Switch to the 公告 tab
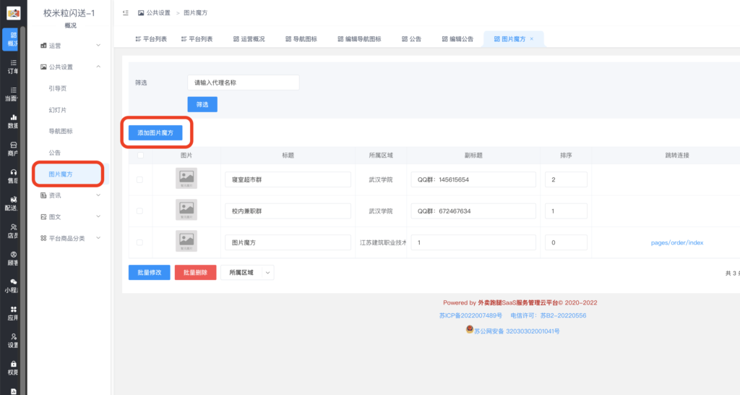 pyautogui.click(x=411, y=39)
